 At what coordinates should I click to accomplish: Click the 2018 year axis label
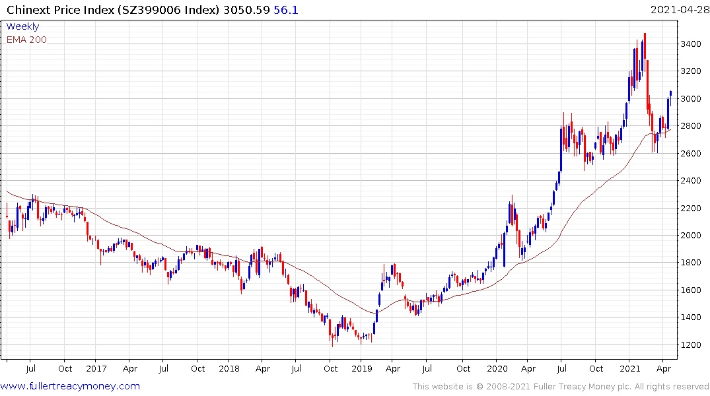pyautogui.click(x=229, y=368)
